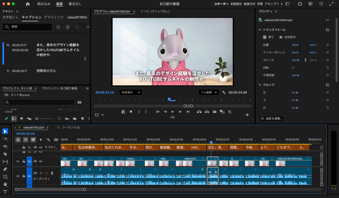The image size is (339, 198).
Task: Open the フル画質 playback resolution dropdown
Action: 208,92
